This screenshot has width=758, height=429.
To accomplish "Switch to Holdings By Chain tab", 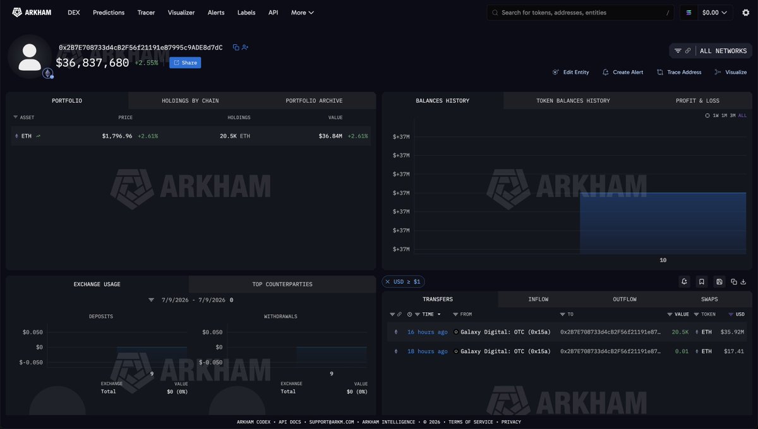I will 190,100.
